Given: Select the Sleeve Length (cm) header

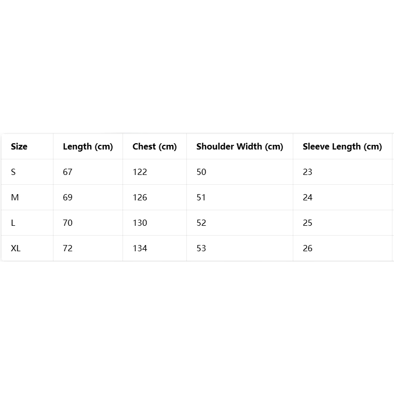Looking at the screenshot, I should (342, 146).
